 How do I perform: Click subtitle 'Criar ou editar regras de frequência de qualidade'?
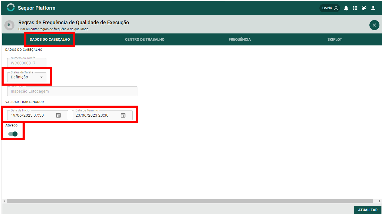point(53,29)
